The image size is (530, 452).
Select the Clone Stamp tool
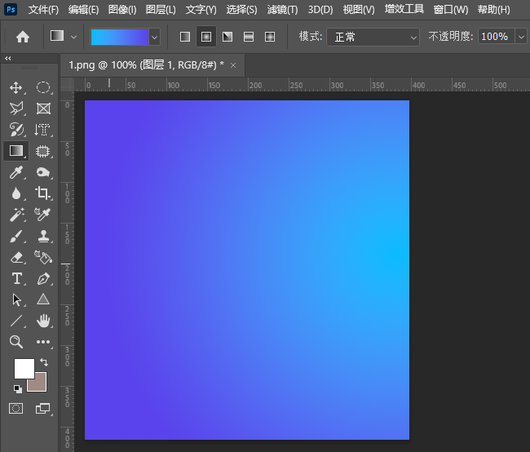pyautogui.click(x=43, y=236)
